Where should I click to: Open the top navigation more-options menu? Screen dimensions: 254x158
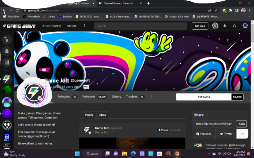[84, 26]
